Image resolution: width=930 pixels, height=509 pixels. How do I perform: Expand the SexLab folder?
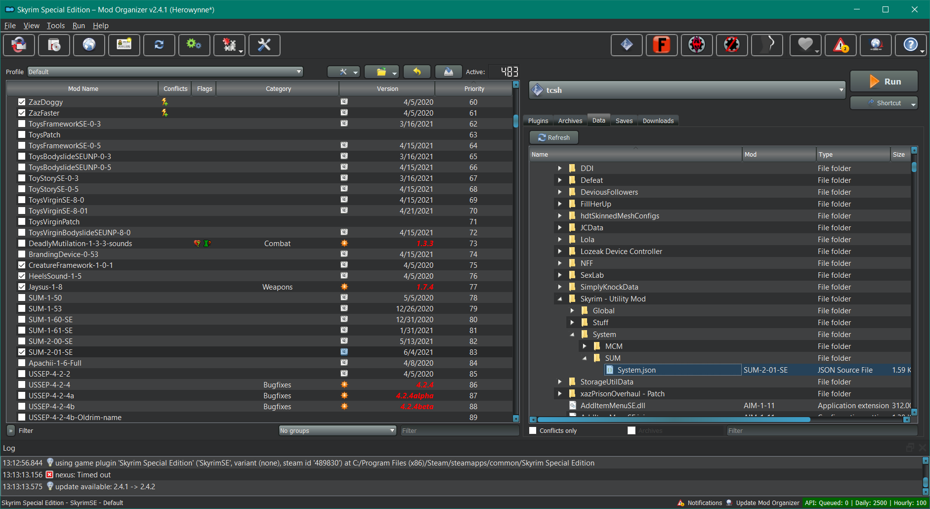pyautogui.click(x=560, y=275)
